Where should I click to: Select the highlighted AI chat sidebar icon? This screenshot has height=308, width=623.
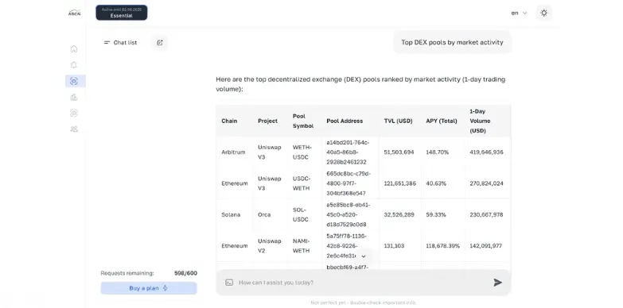click(74, 81)
